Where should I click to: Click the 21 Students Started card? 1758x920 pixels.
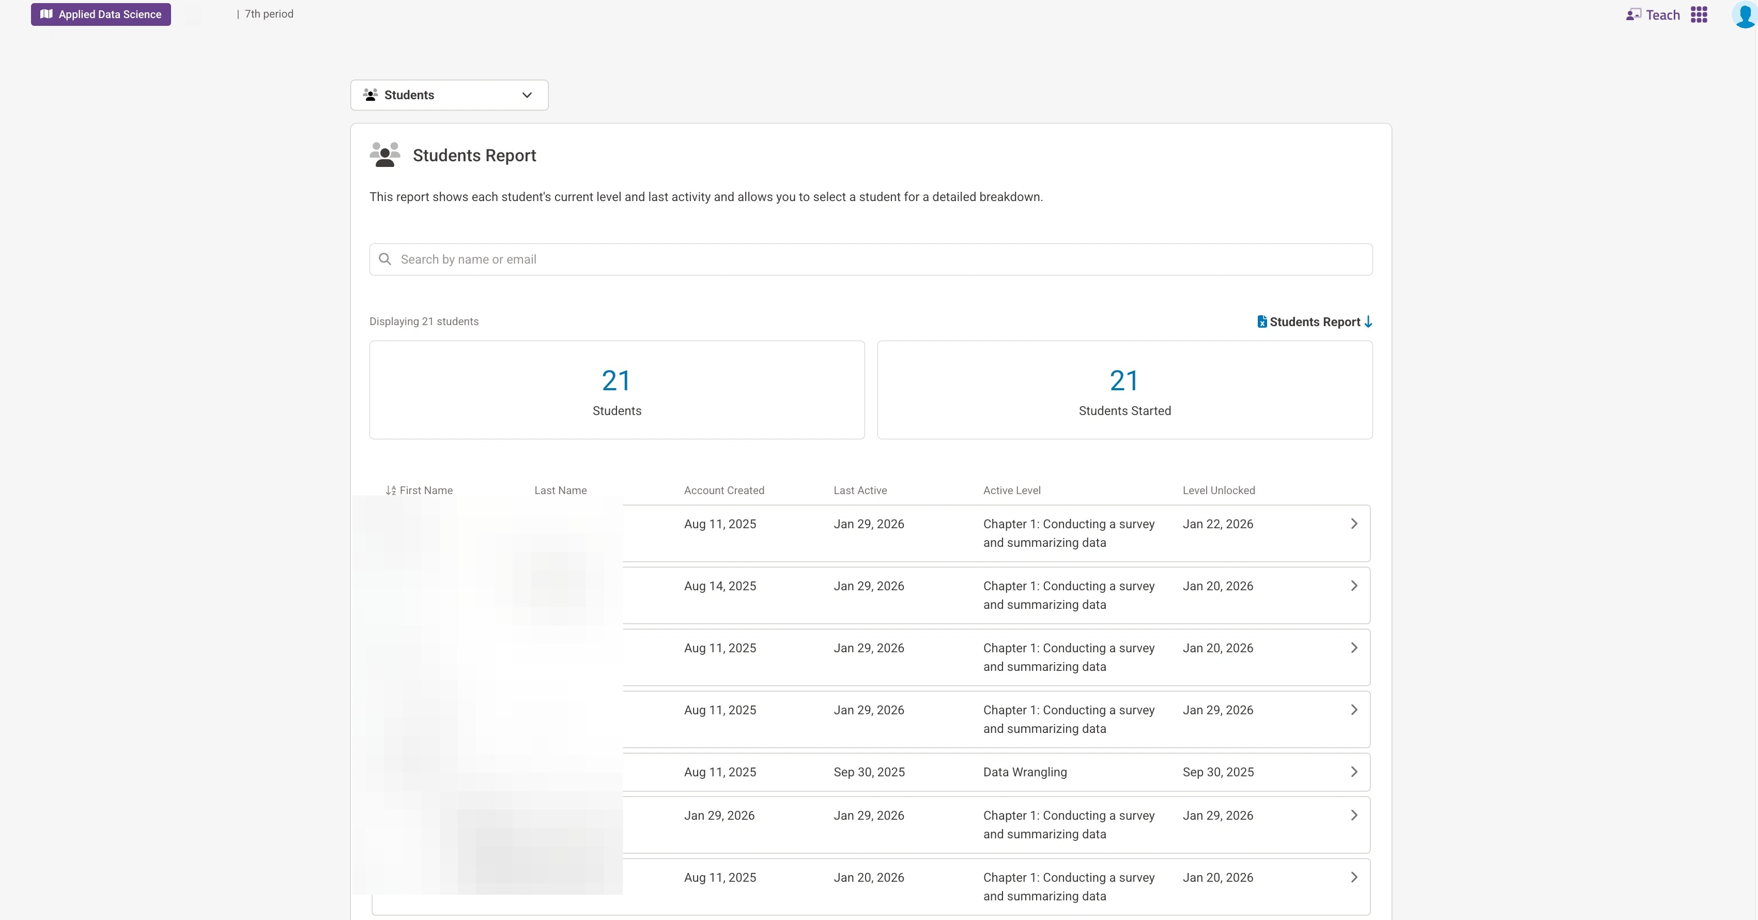[x=1124, y=390]
